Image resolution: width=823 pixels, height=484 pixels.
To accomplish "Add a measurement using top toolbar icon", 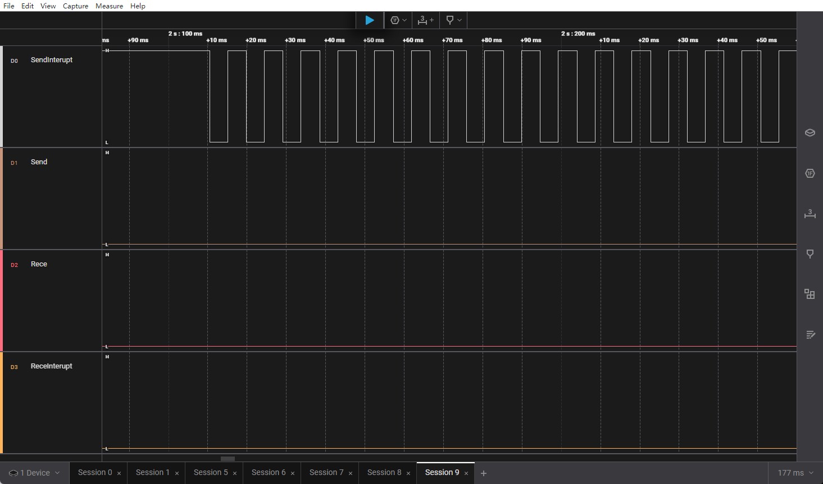I will pyautogui.click(x=425, y=20).
